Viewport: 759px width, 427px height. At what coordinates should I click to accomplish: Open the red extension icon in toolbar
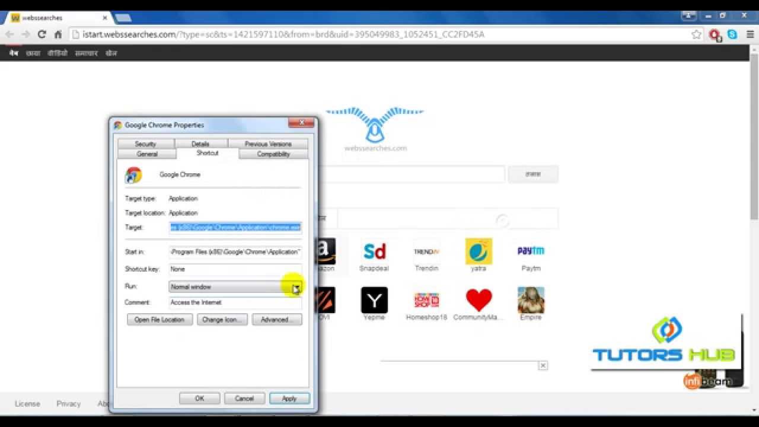pos(715,35)
